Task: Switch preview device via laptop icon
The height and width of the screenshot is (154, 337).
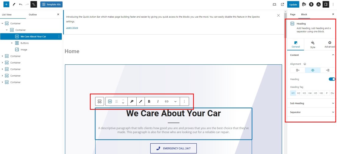Action: click(x=274, y=4)
